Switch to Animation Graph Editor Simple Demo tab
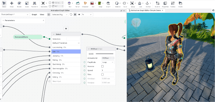The height and width of the screenshot is (102, 215). point(146,10)
